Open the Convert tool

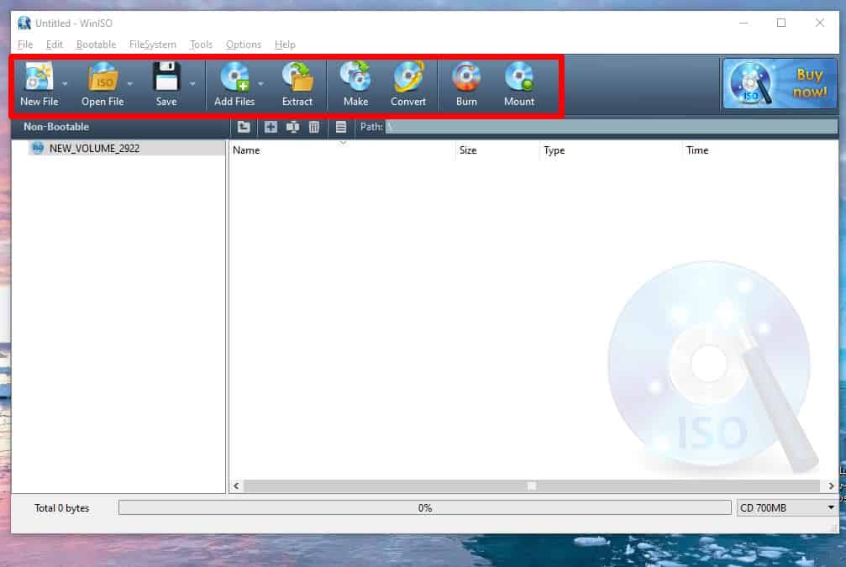[x=408, y=78]
